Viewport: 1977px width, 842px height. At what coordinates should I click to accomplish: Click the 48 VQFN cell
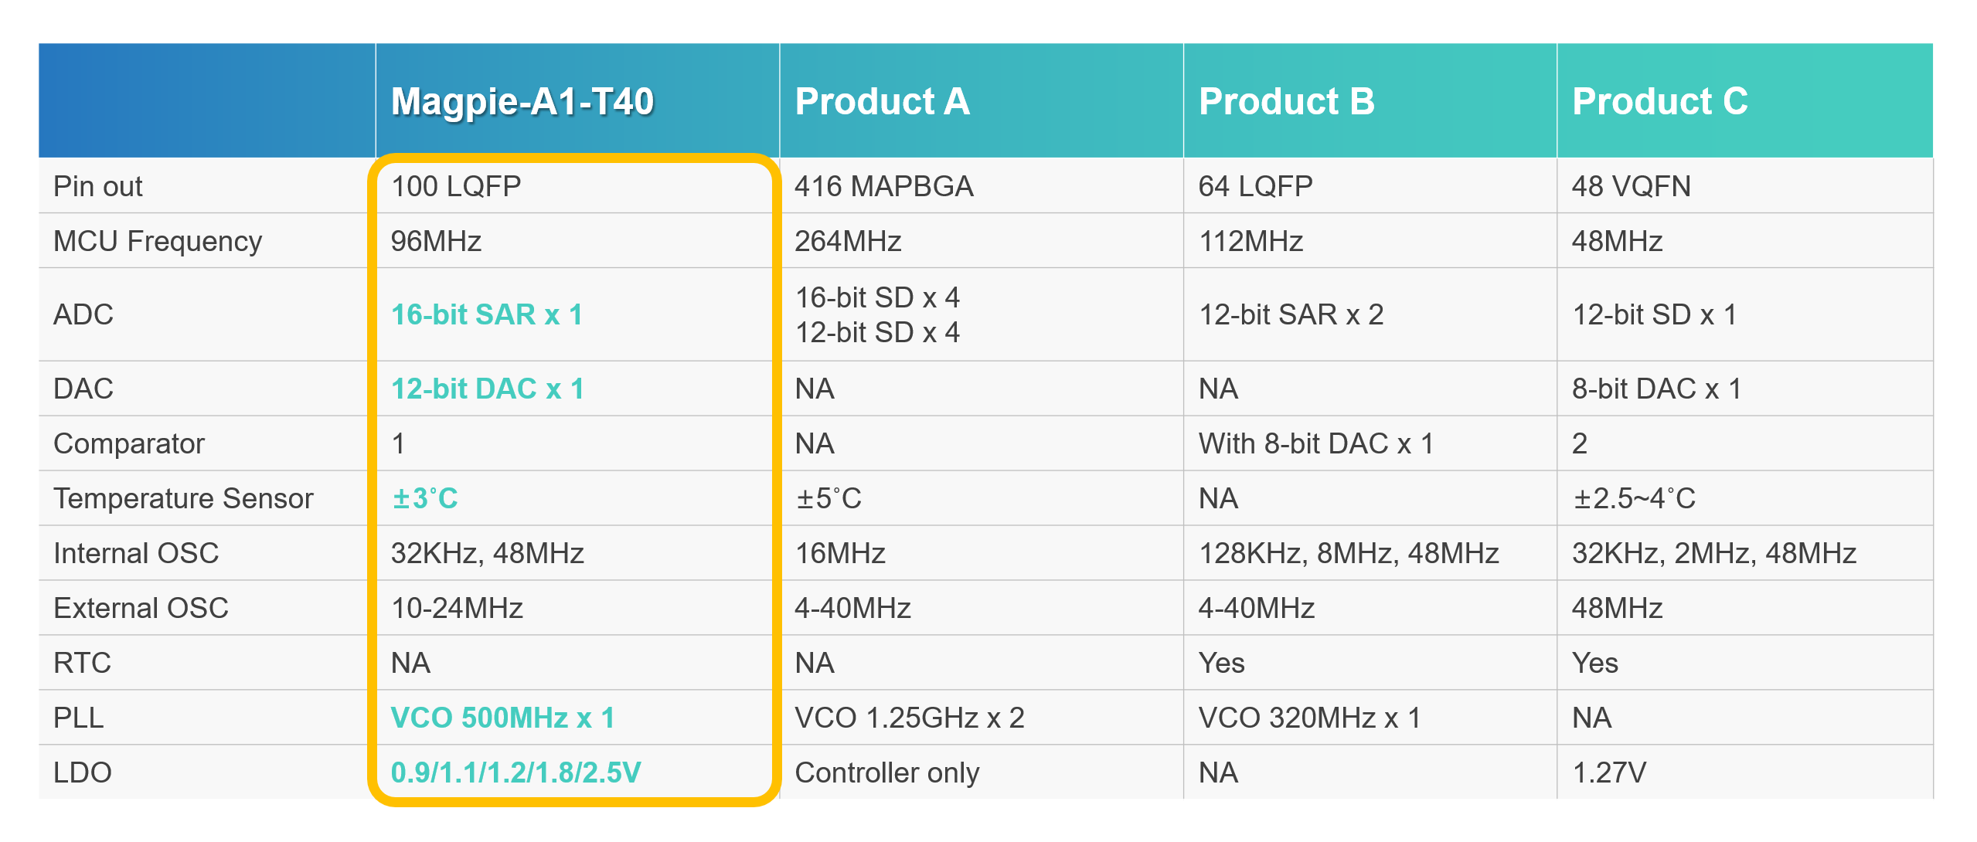pos(1631,186)
